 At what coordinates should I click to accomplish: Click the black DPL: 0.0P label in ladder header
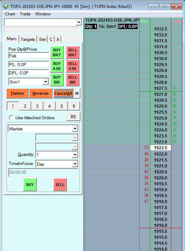pos(128,27)
